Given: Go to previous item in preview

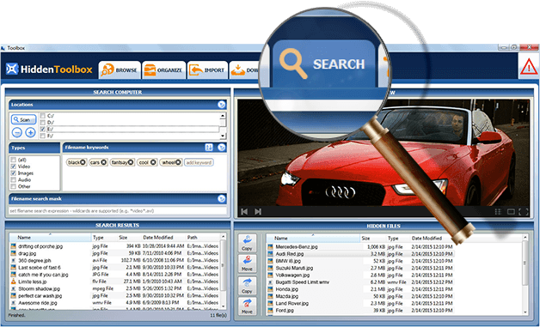Looking at the screenshot, I should [x=244, y=211].
